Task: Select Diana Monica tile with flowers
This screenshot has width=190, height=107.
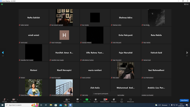Action: click(34, 88)
